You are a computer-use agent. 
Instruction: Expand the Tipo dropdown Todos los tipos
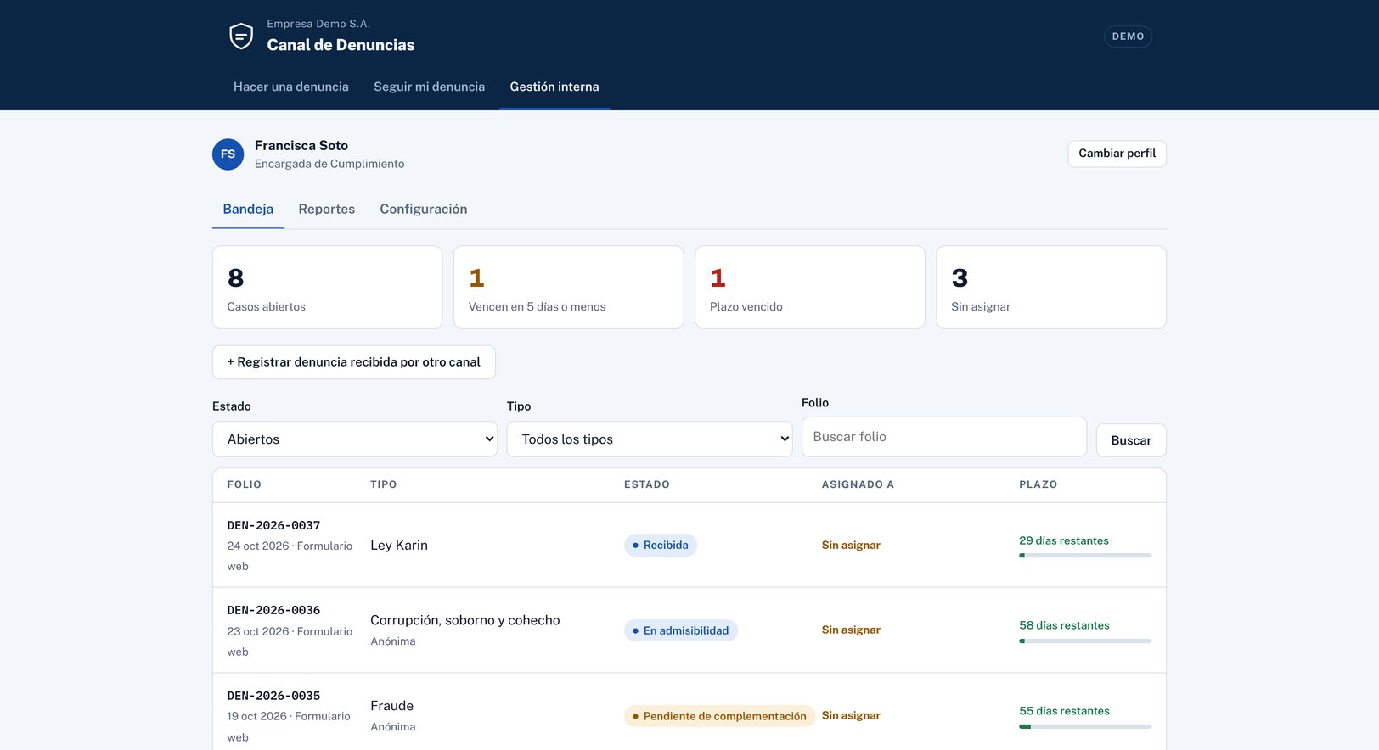tap(650, 439)
